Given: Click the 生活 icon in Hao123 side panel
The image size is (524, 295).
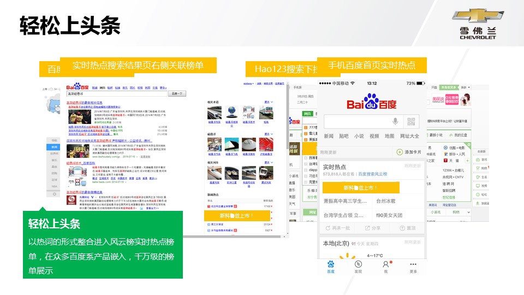Looking at the screenshot, I should tap(478, 177).
